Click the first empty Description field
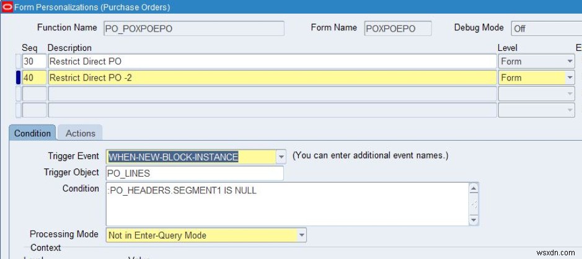582x259 pixels. 272,94
